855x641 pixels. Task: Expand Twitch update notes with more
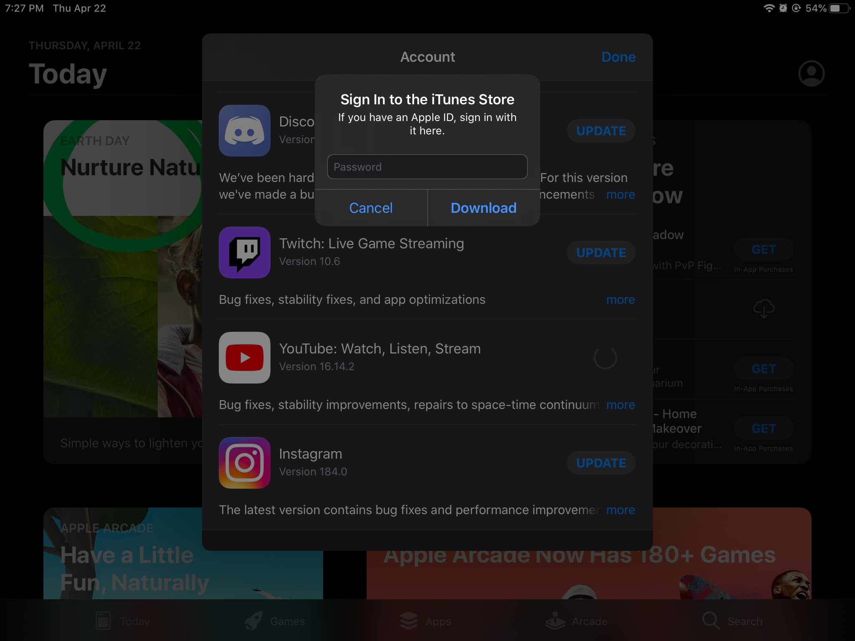point(620,300)
